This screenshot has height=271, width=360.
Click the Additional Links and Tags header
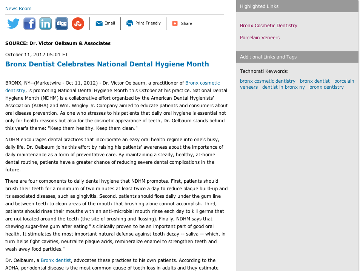297,57
